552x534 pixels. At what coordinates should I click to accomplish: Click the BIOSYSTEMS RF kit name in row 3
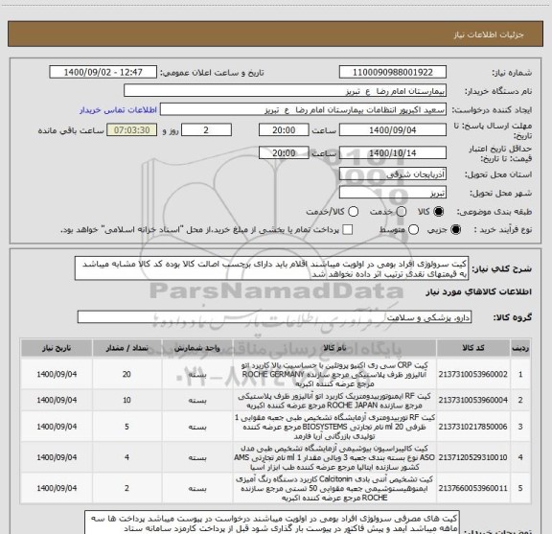pos(334,427)
